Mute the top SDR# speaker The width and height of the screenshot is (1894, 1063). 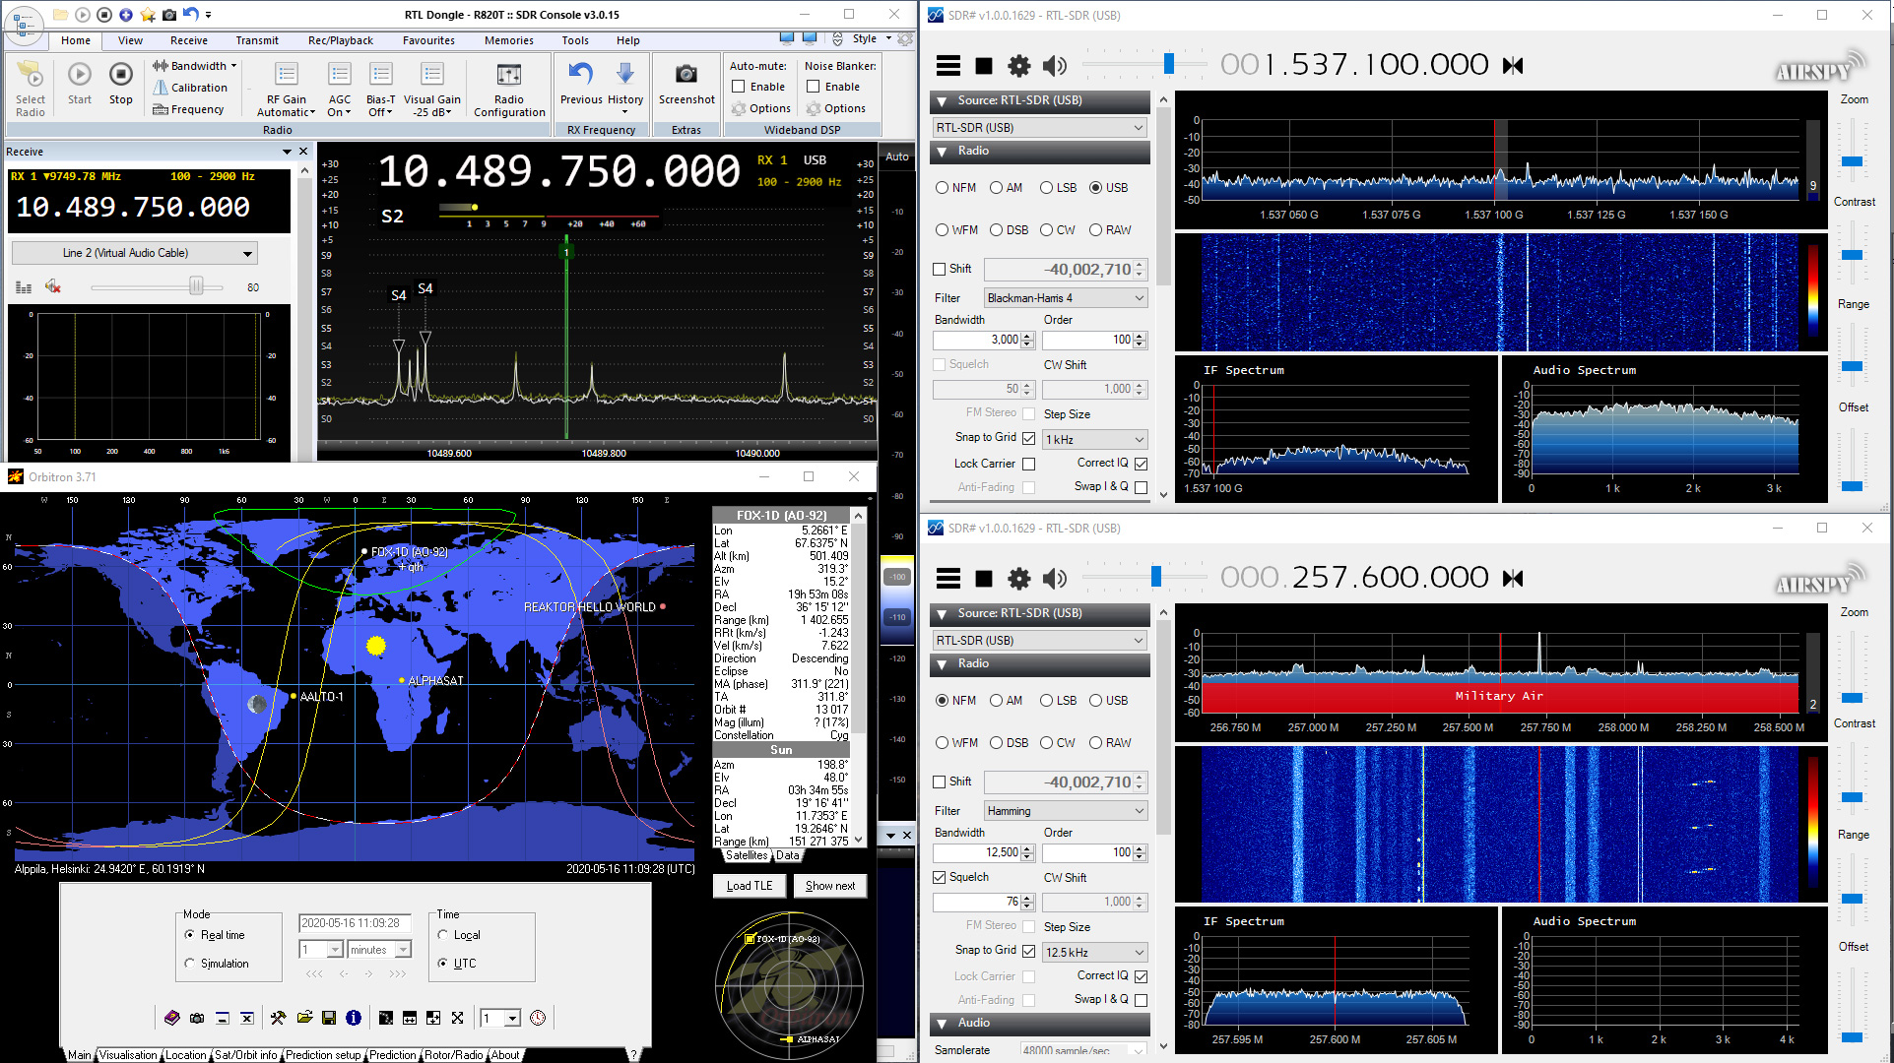tap(1054, 66)
